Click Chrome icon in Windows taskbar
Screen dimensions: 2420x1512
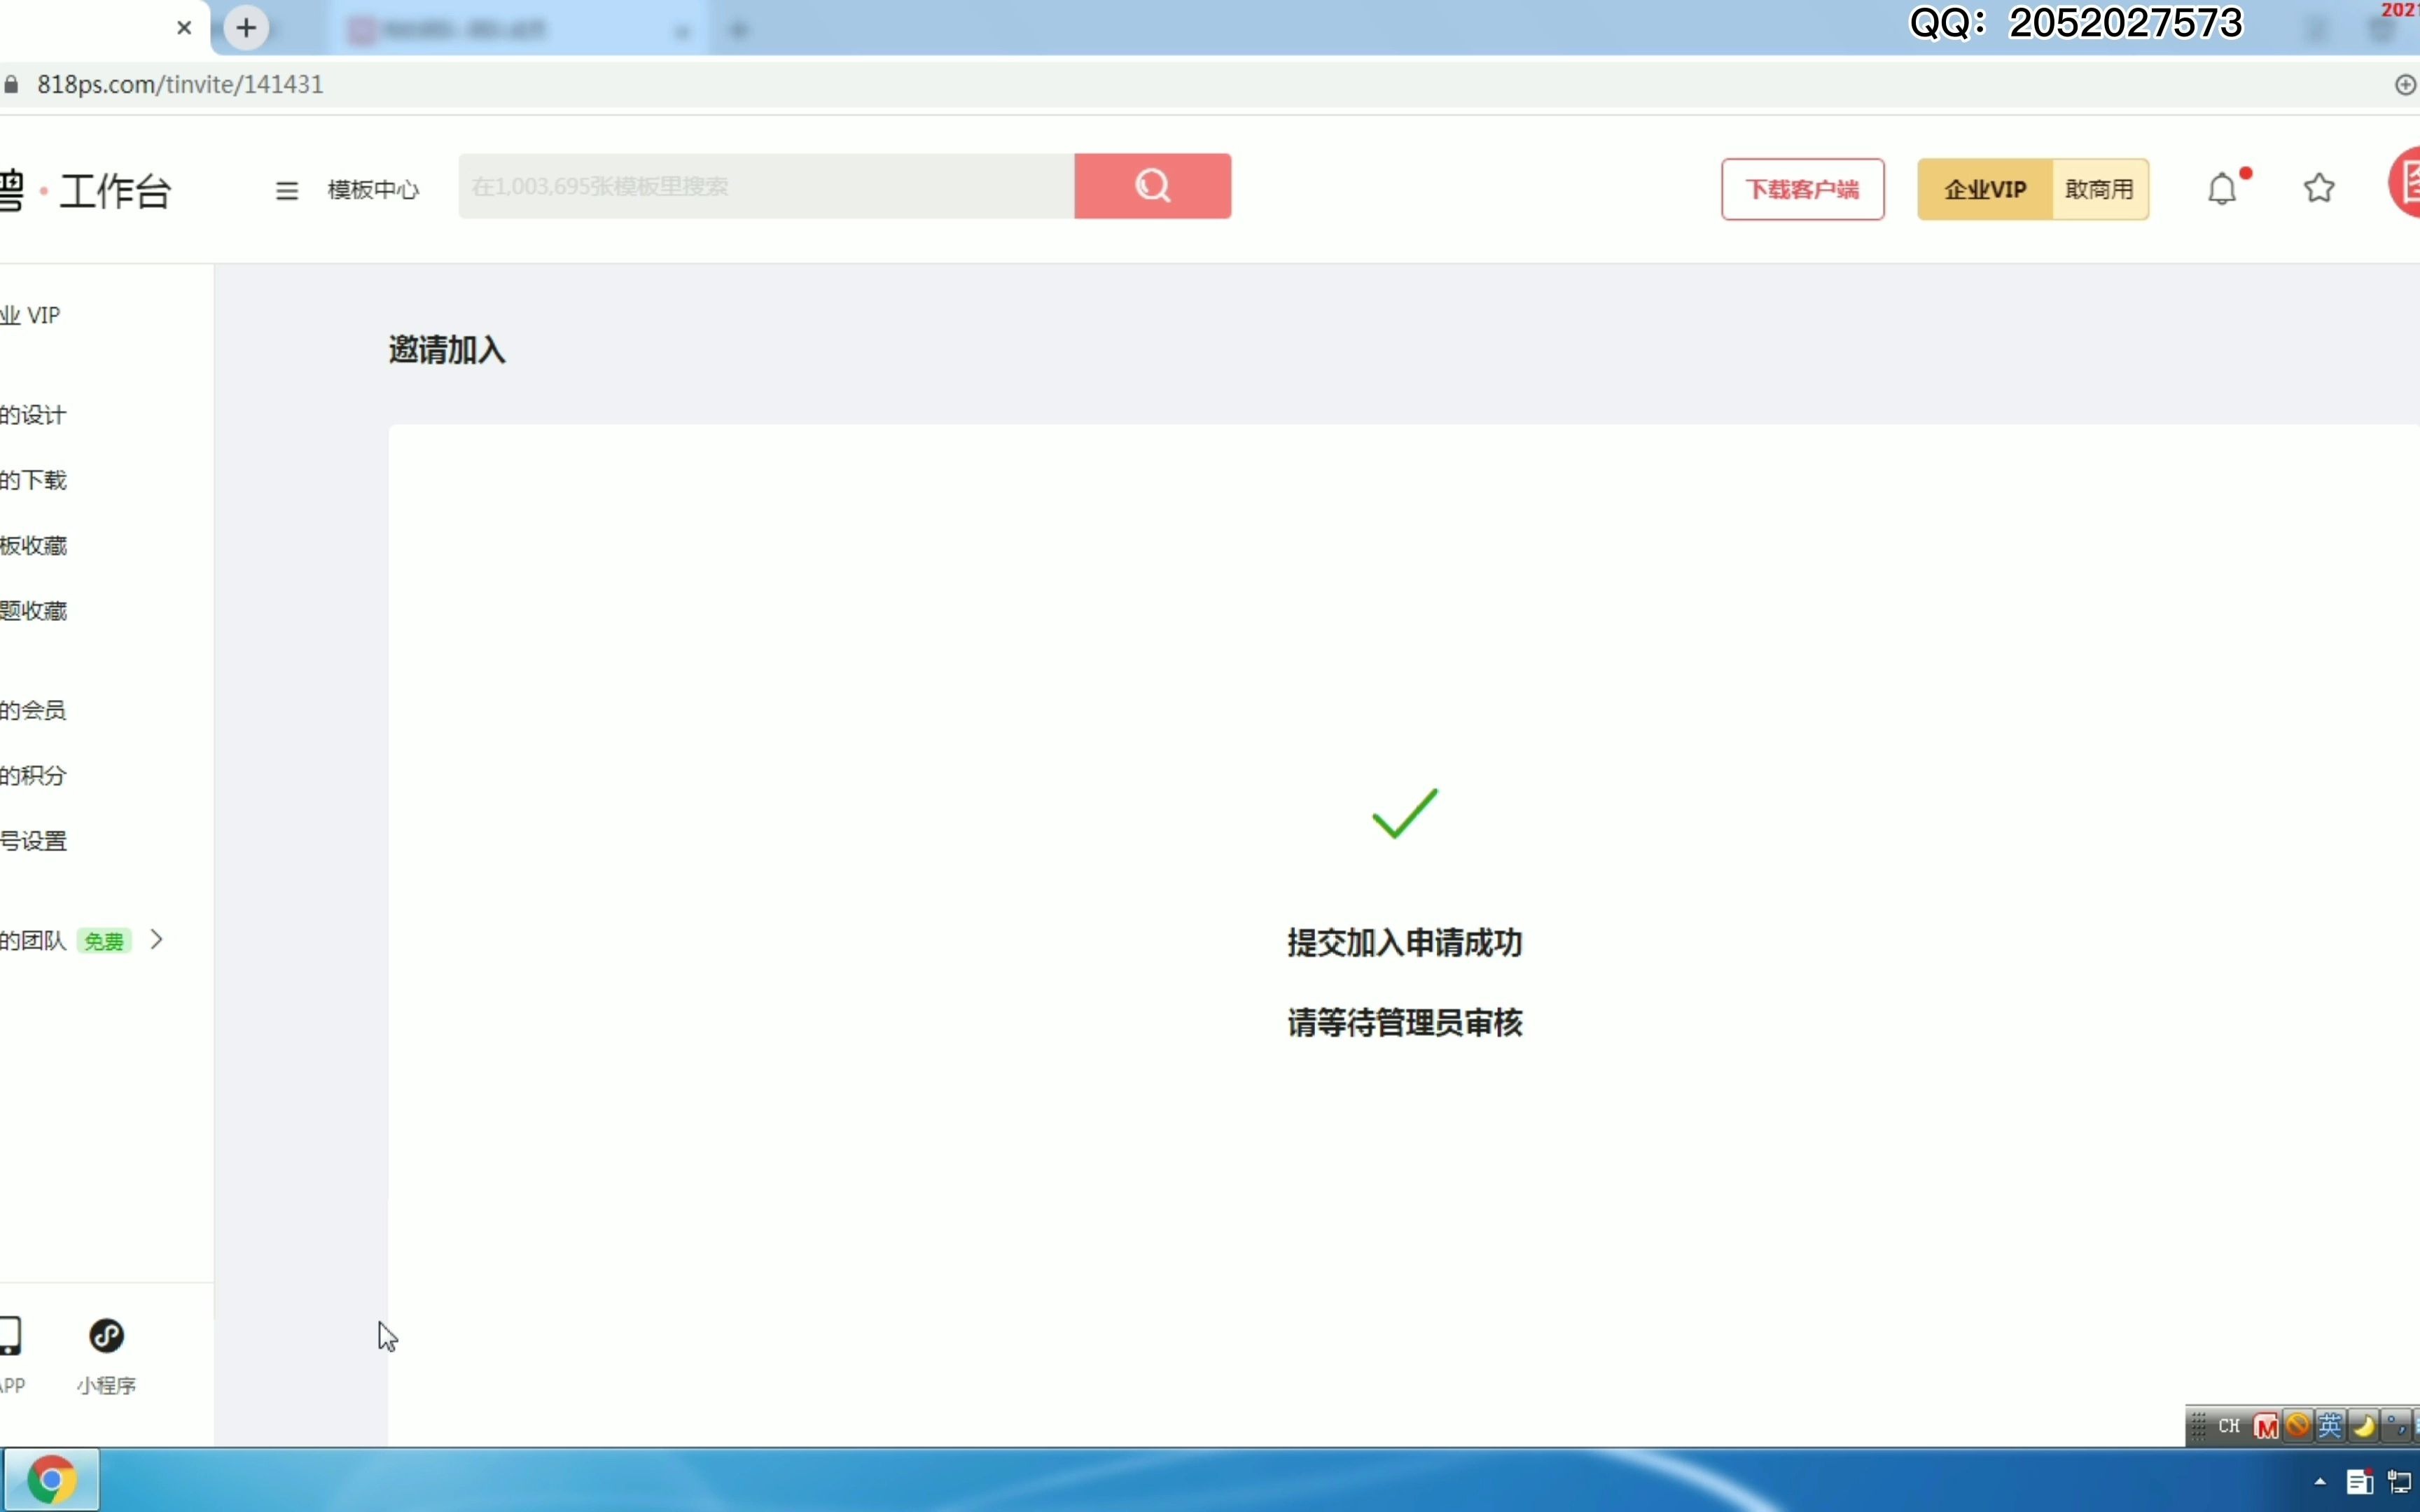[51, 1480]
